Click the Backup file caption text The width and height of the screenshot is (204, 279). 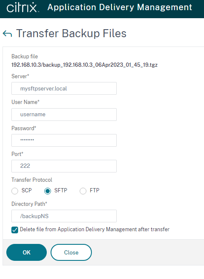tap(25, 56)
